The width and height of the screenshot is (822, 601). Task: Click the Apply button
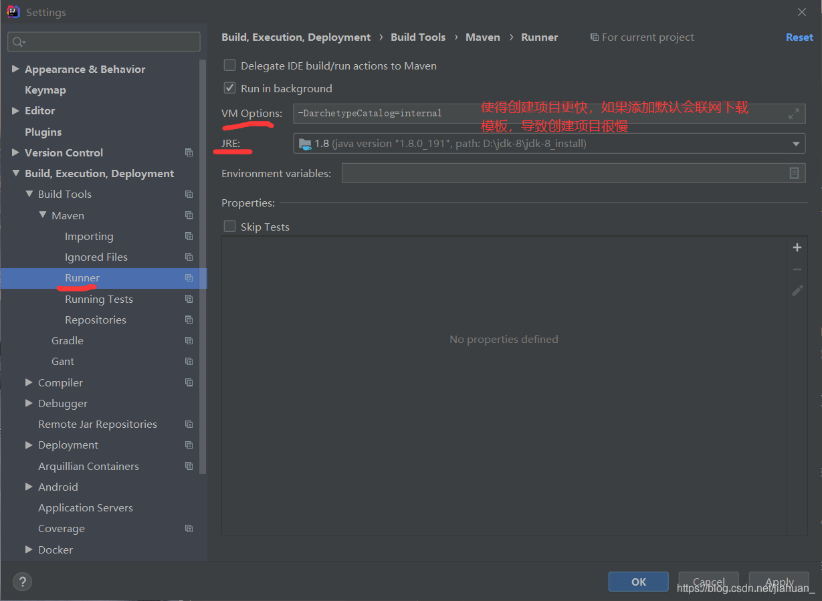point(779,582)
